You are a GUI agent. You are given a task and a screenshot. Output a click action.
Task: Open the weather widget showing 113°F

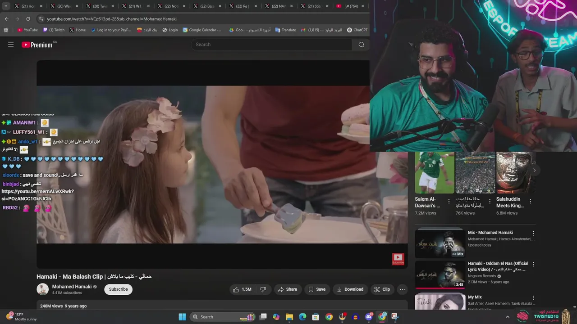click(22, 317)
